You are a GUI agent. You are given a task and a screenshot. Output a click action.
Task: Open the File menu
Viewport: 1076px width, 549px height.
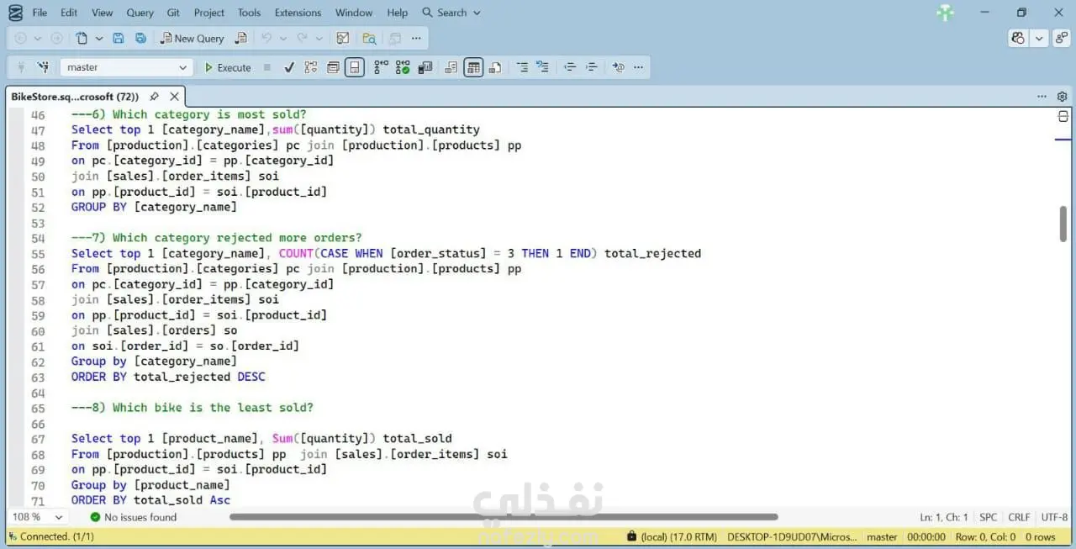click(40, 13)
